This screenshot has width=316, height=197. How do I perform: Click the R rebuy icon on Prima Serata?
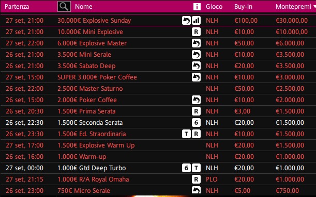[196, 111]
